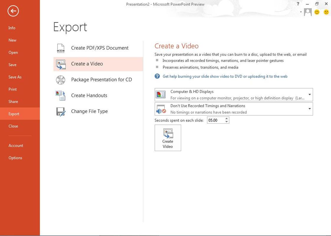Click the blue help question mark icon

point(157,76)
